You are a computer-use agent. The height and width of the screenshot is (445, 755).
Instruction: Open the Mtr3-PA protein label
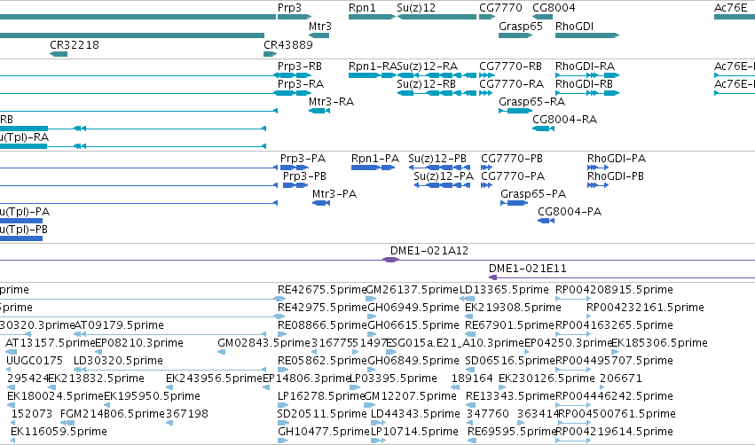point(334,194)
